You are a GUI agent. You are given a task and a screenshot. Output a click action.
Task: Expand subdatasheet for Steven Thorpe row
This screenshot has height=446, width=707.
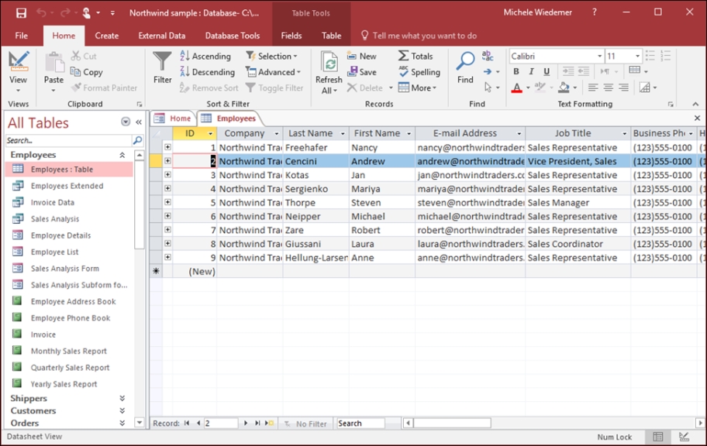(167, 202)
